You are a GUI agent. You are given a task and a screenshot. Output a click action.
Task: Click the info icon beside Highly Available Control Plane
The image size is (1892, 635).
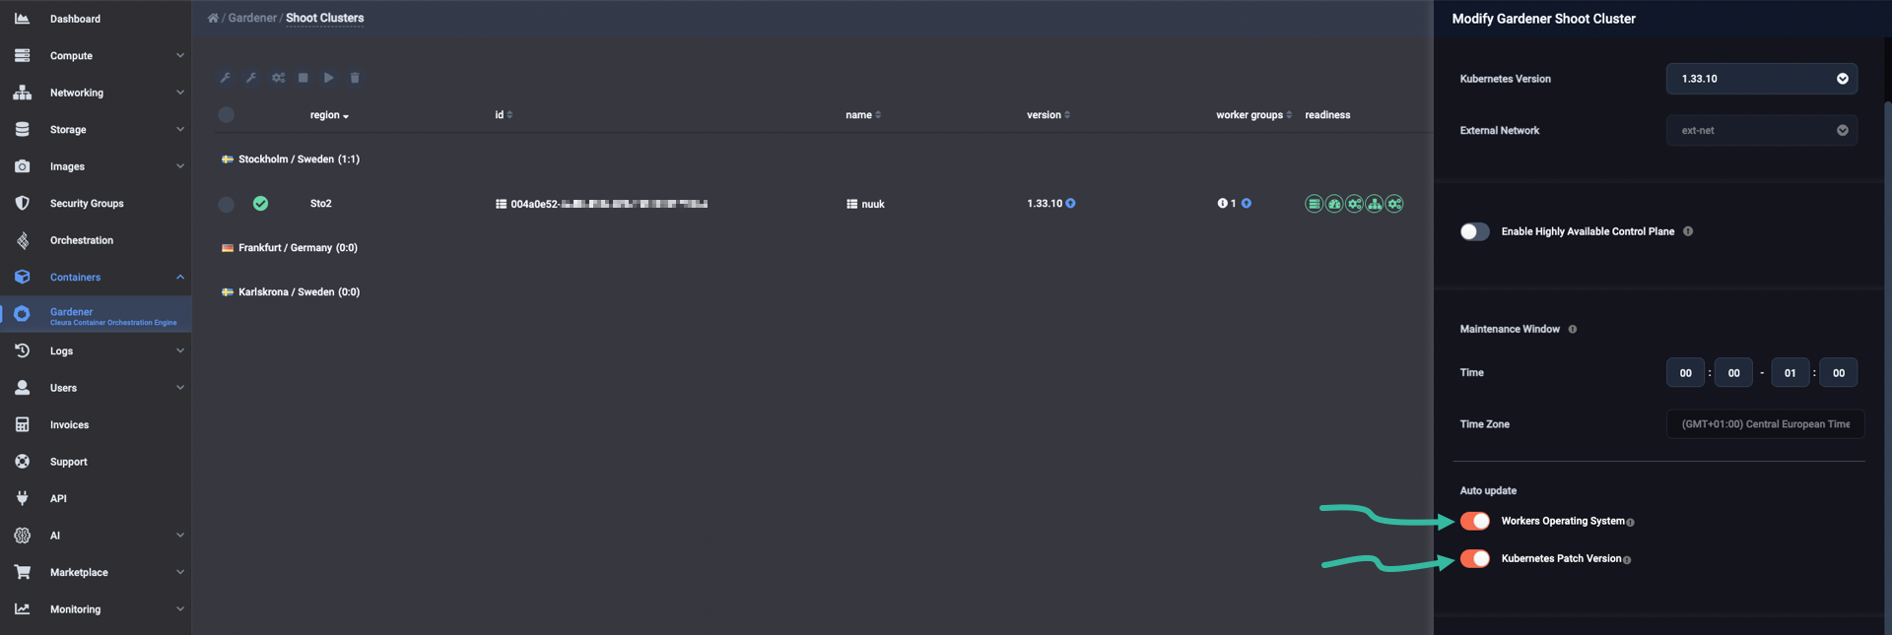(x=1688, y=231)
